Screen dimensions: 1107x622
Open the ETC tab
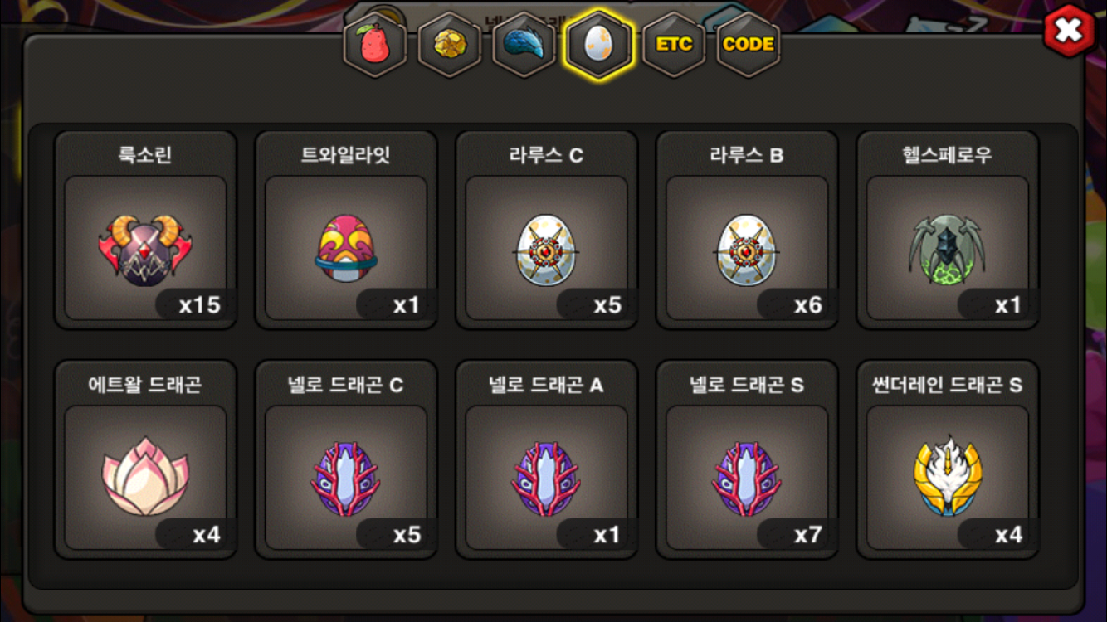point(674,44)
